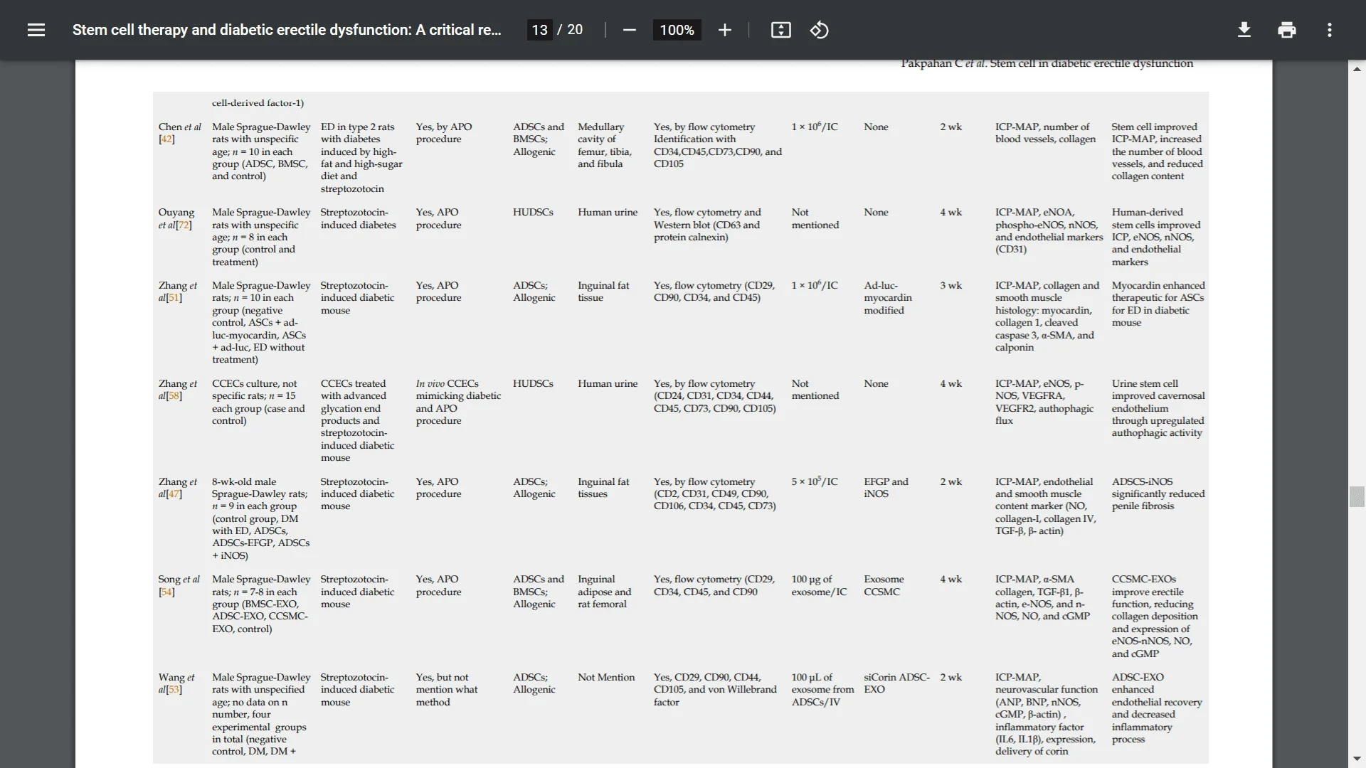Click '5 × 10⁵/IC' dose cell

coord(815,481)
